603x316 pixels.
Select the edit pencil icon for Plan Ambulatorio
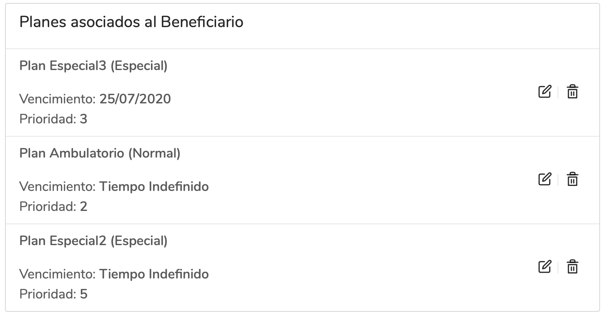pos(545,179)
